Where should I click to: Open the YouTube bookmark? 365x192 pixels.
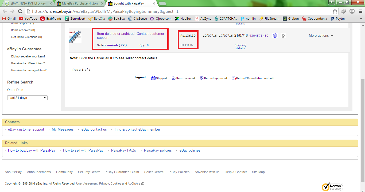28,19
